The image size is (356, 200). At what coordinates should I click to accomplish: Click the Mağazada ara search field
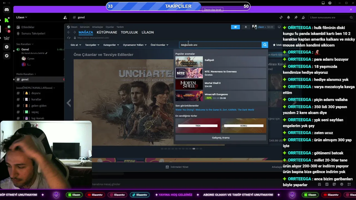click(220, 45)
